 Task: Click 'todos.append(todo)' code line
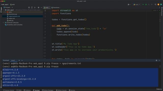[x=67, y=32]
